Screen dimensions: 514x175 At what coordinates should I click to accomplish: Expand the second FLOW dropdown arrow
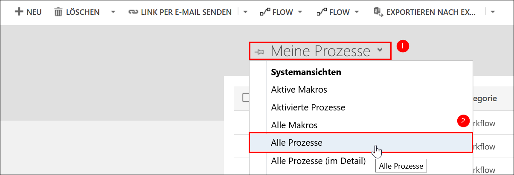[x=357, y=12]
